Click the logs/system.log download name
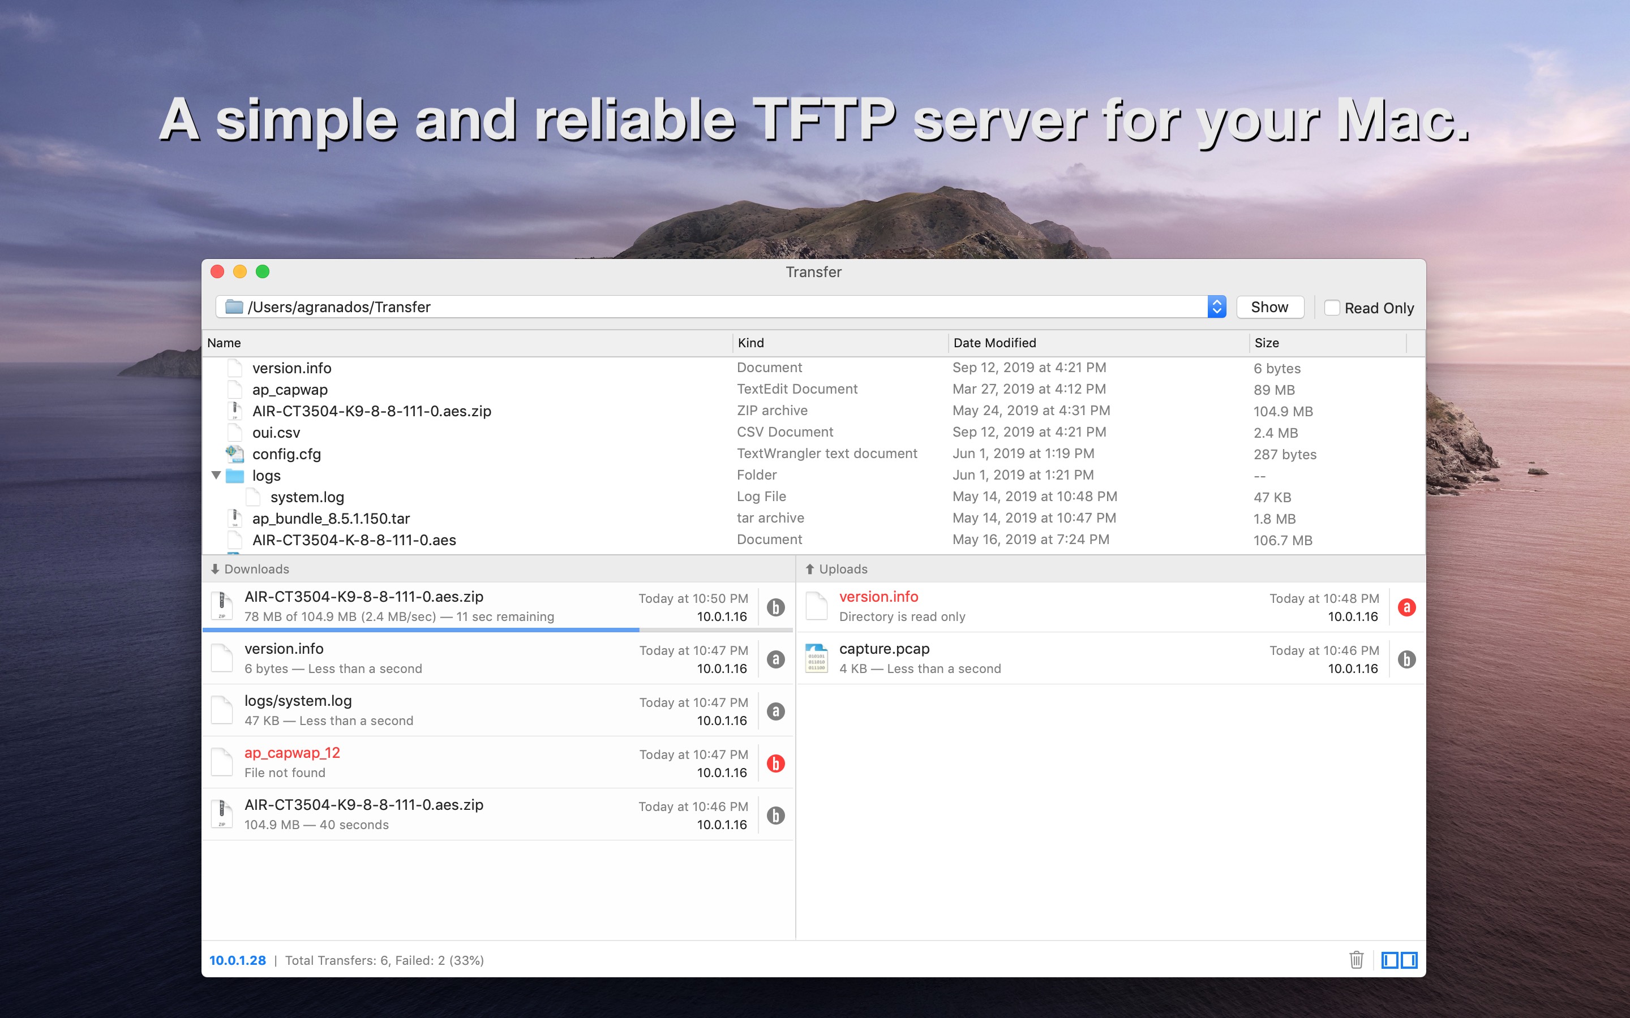Image resolution: width=1630 pixels, height=1018 pixels. [298, 701]
